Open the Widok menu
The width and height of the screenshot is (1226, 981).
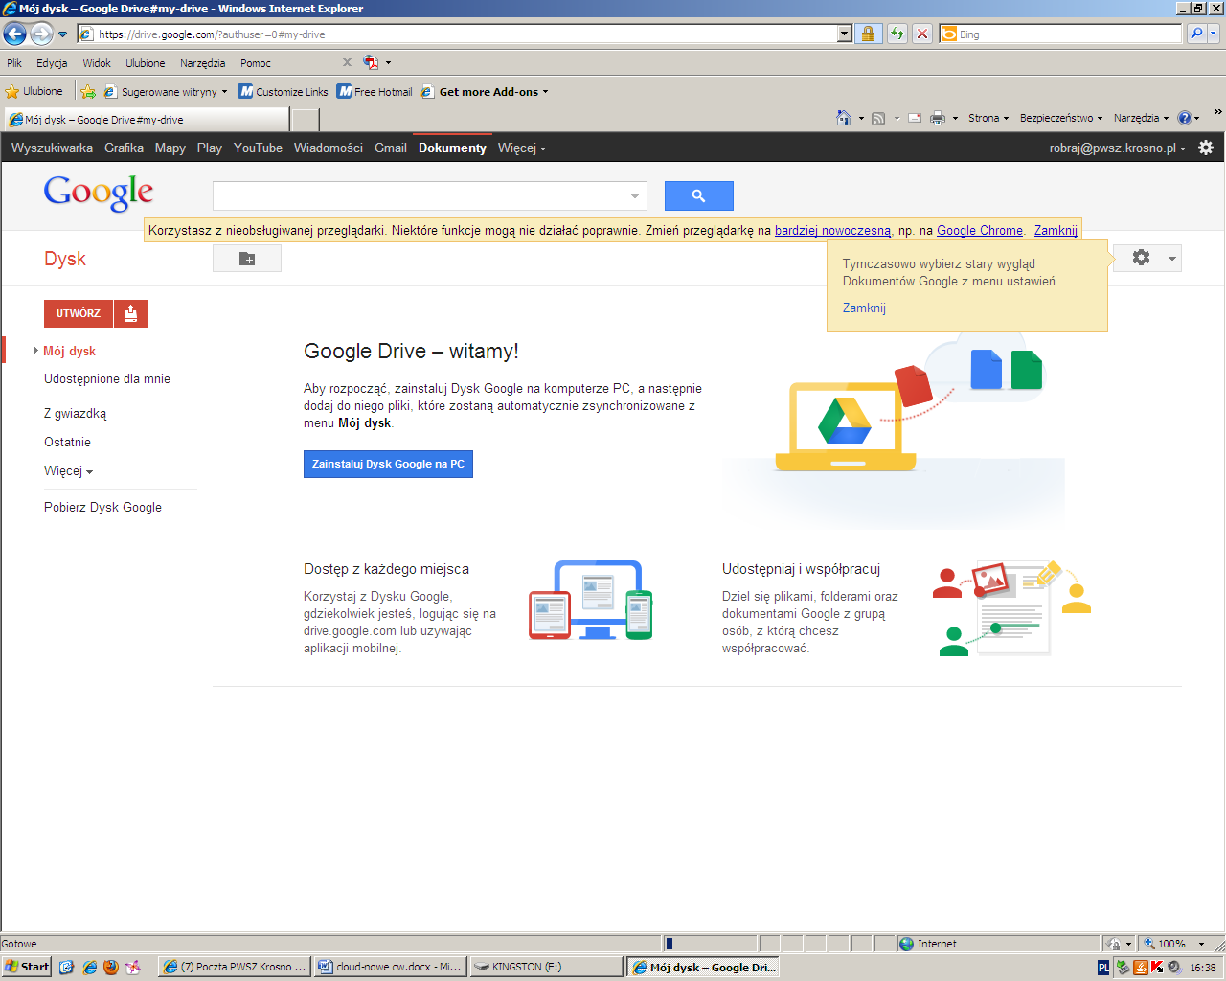(97, 63)
